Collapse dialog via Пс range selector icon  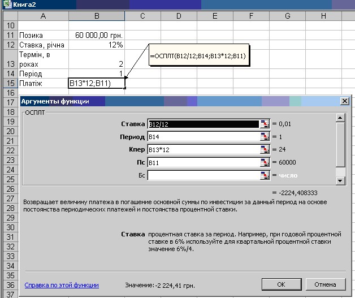(x=265, y=163)
